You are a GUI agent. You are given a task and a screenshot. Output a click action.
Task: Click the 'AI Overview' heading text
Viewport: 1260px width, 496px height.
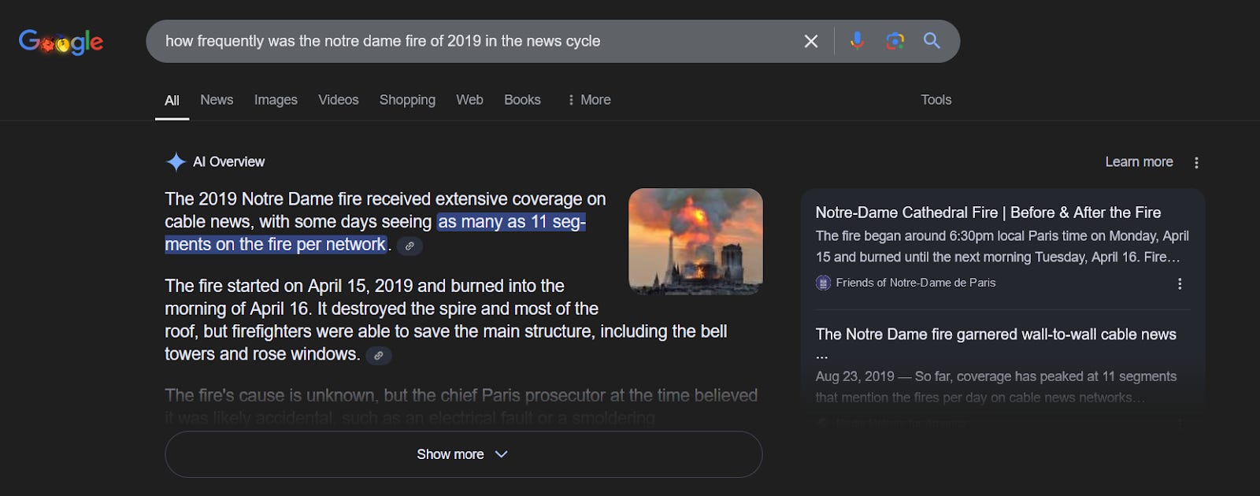click(x=229, y=162)
